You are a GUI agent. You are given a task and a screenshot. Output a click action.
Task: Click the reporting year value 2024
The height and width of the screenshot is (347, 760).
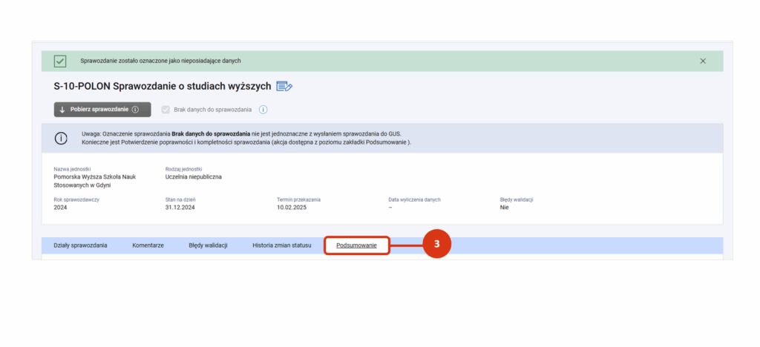click(x=61, y=207)
